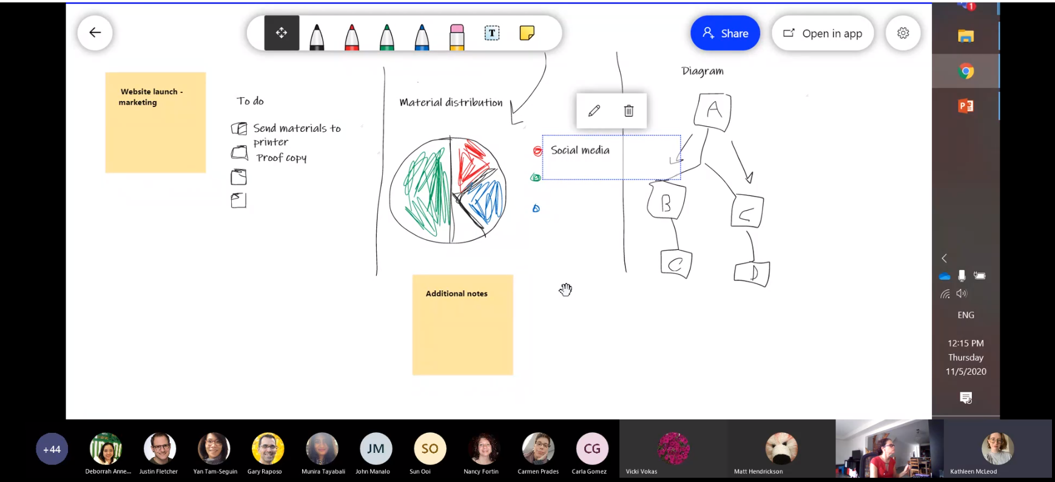Click the microphone tray icon
This screenshot has width=1055, height=482.
pyautogui.click(x=962, y=276)
